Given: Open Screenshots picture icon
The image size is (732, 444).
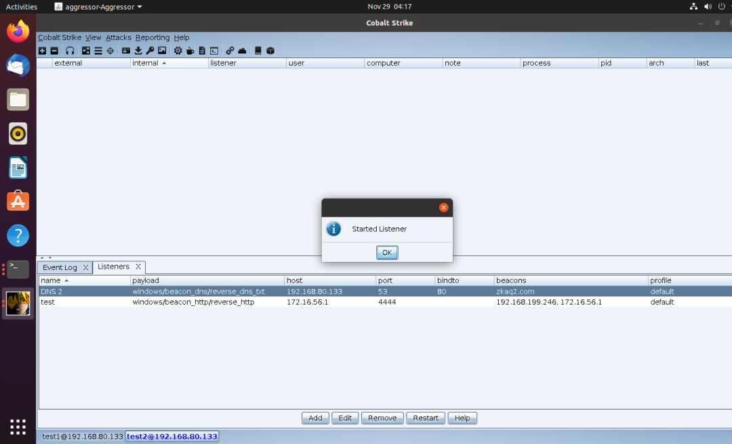Looking at the screenshot, I should tap(162, 51).
